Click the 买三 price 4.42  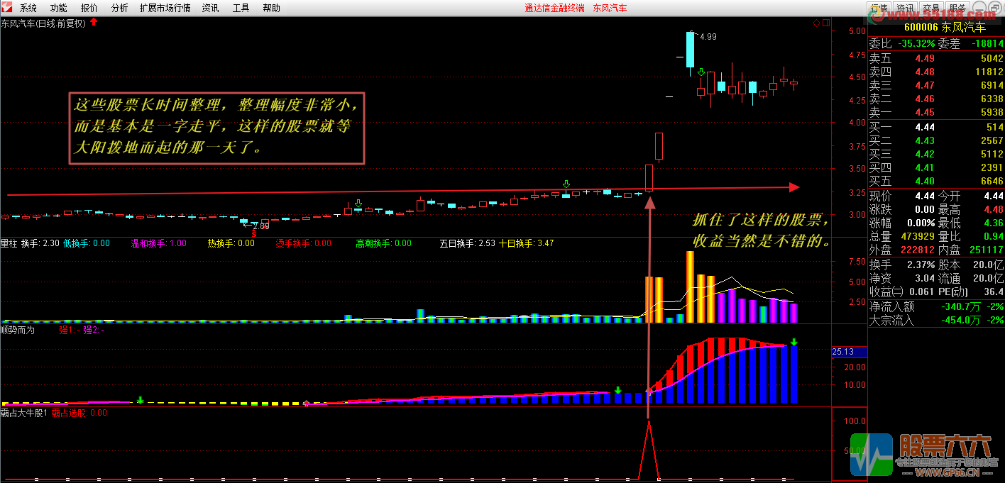pos(925,154)
